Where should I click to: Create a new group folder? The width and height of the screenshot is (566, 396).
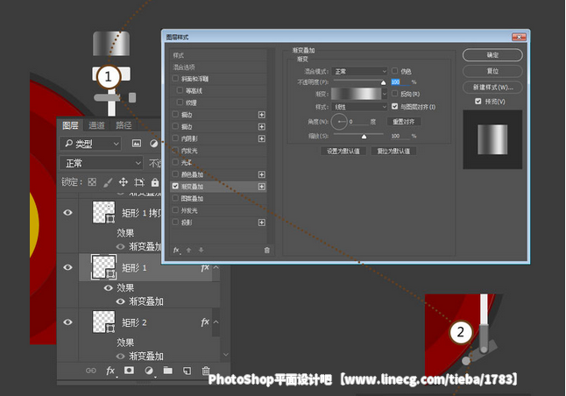click(167, 371)
